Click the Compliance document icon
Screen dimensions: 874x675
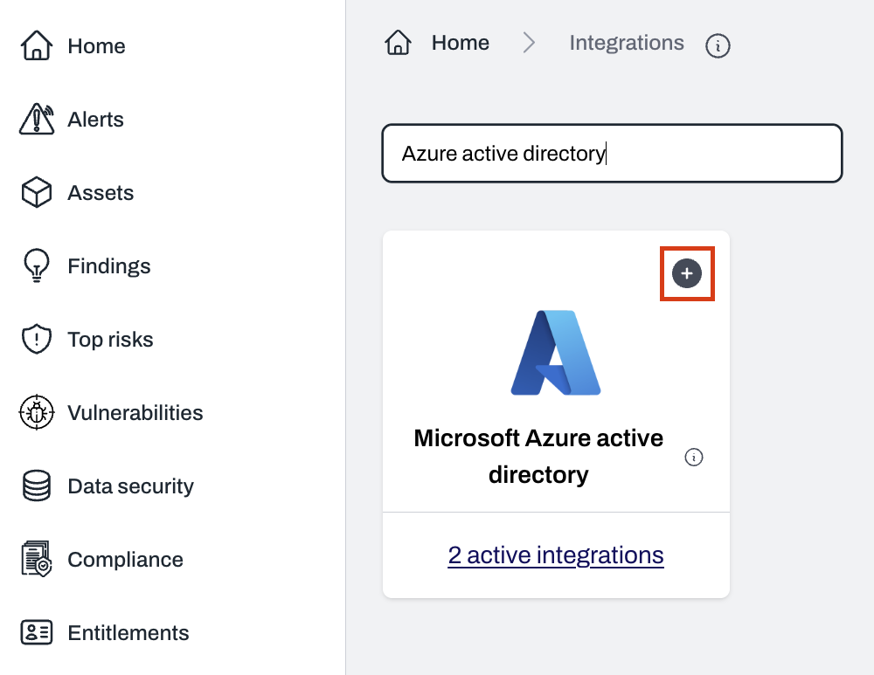point(36,560)
